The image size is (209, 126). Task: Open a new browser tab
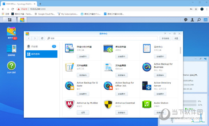tap(40, 4)
